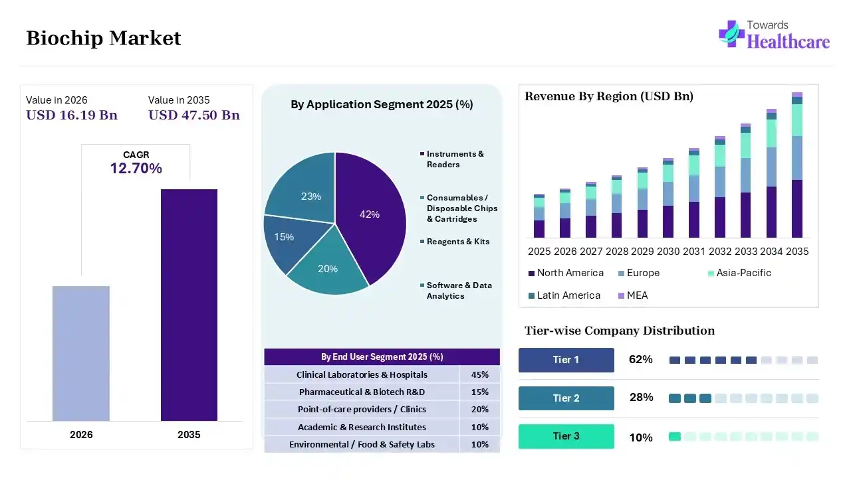Viewport: 851px width, 478px height.
Task: Click the 2025 stacked revenue bar
Action: click(539, 216)
